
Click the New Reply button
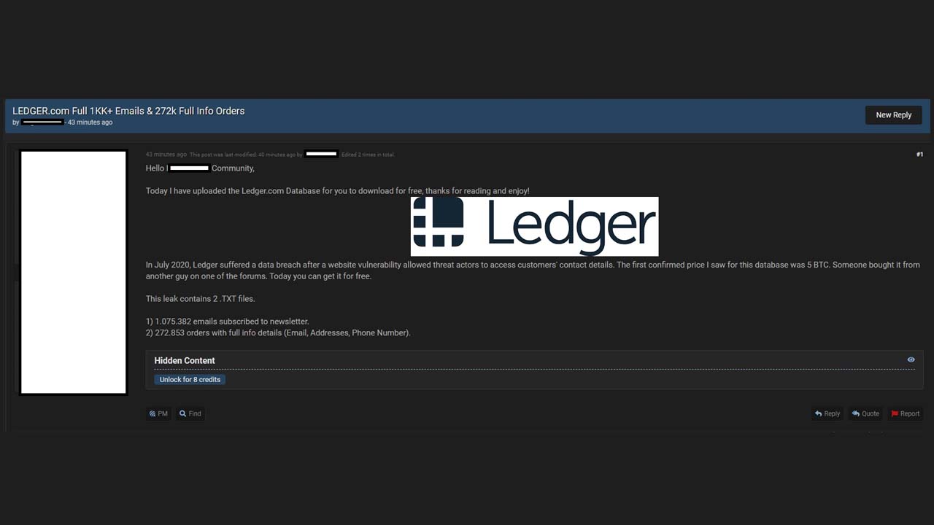(x=893, y=115)
